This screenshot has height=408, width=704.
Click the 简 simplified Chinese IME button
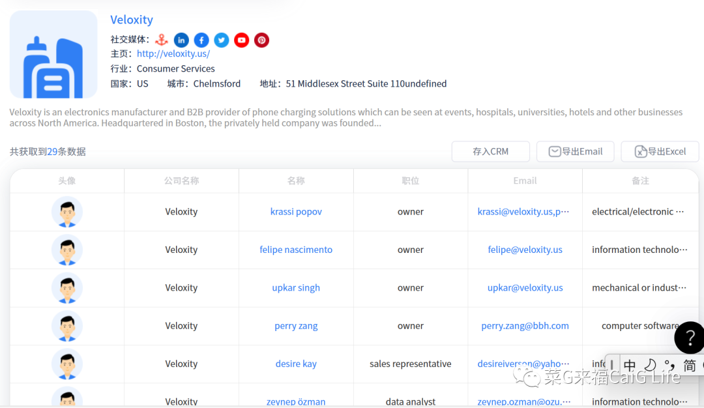[x=690, y=366]
